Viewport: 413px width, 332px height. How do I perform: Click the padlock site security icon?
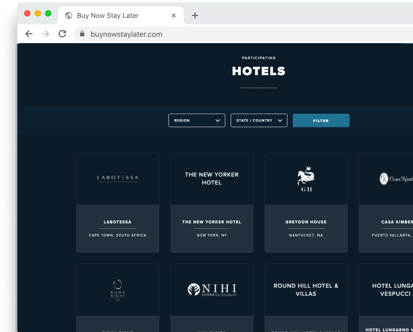(x=82, y=34)
